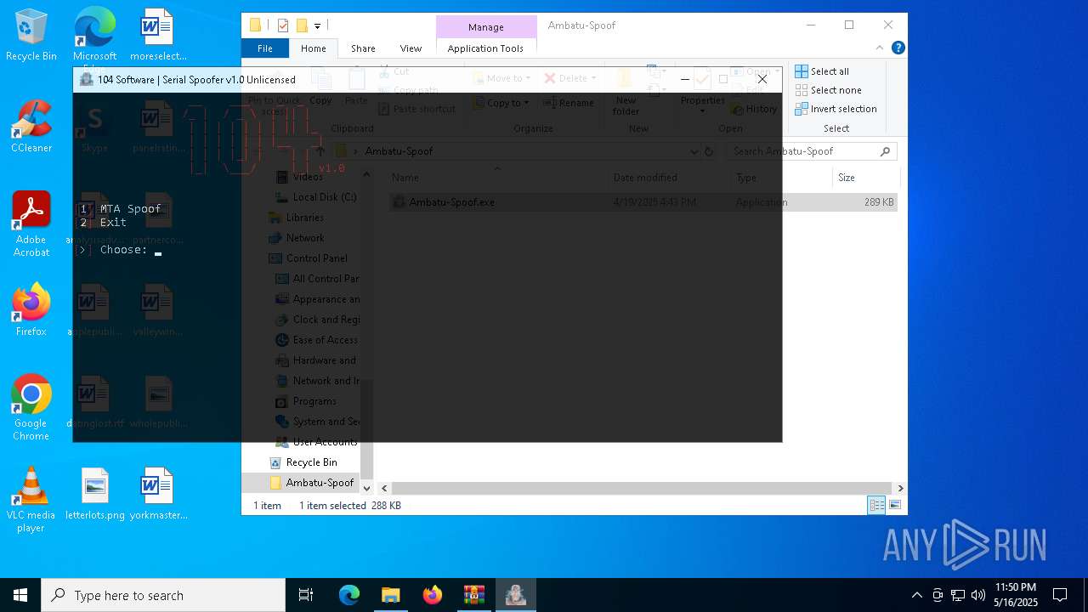Open Quick Access Toolbar customize dropdown
Screen dimensions: 1088x612
[317, 25]
